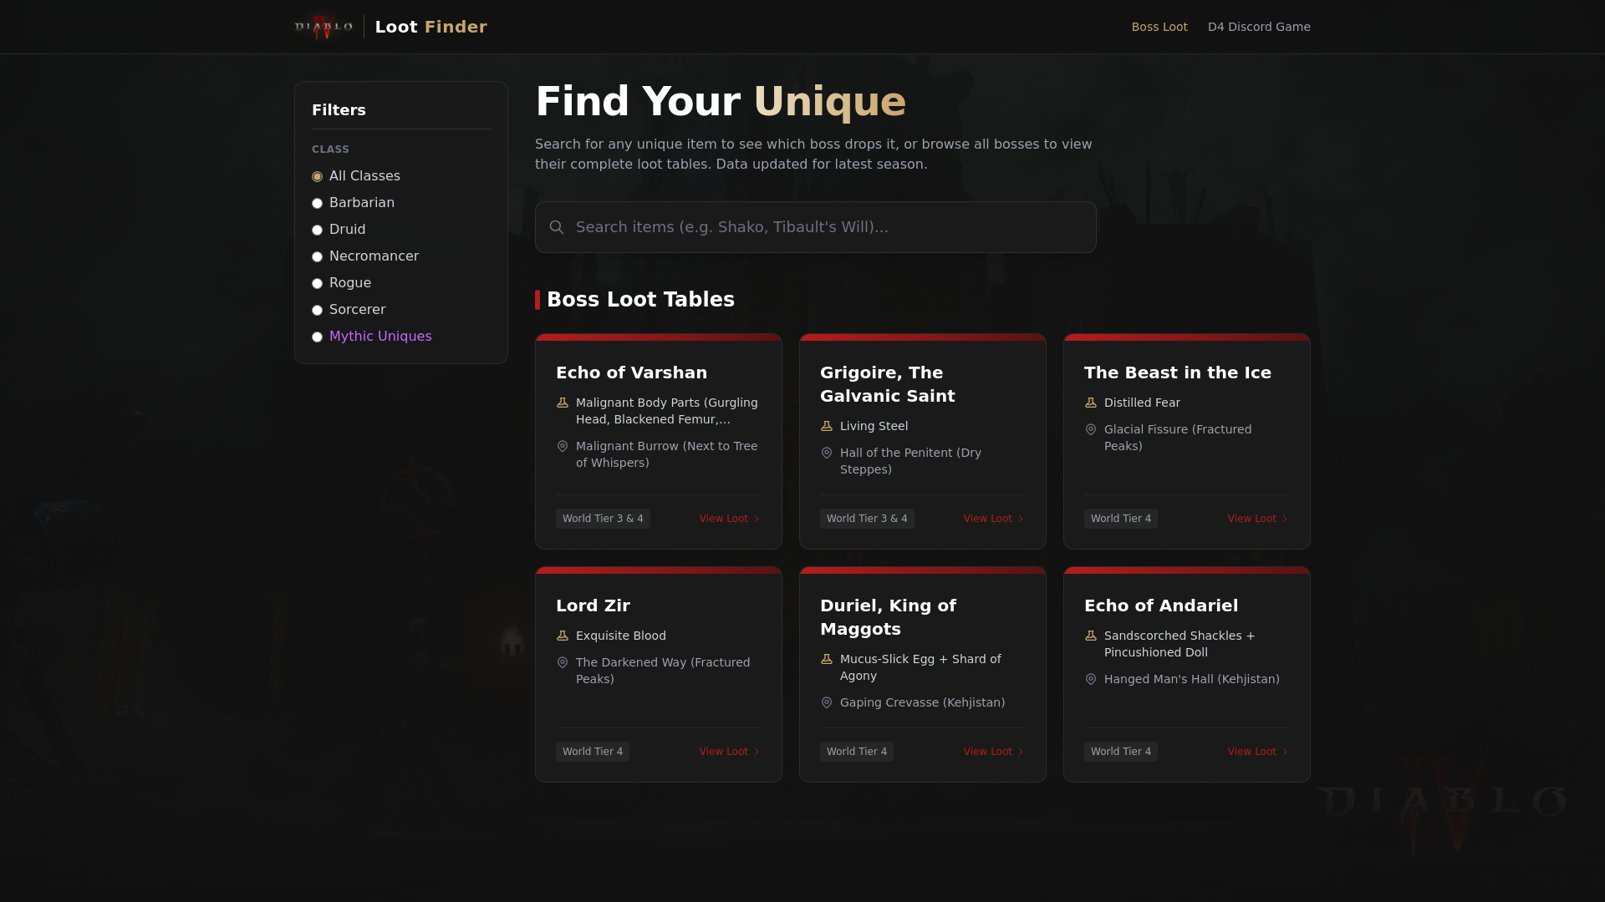The width and height of the screenshot is (1605, 902).
Task: View Loot for The Beast in the Ice
Action: [1258, 519]
